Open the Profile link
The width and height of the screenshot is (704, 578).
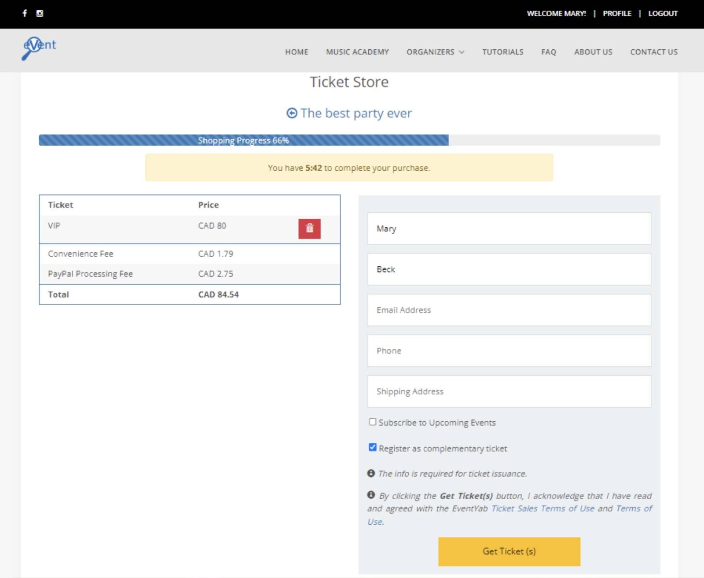pyautogui.click(x=617, y=13)
